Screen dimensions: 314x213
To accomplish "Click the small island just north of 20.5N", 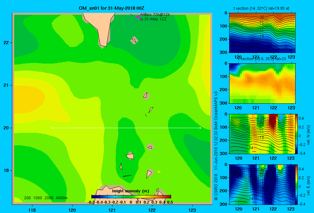I will (x=146, y=96).
